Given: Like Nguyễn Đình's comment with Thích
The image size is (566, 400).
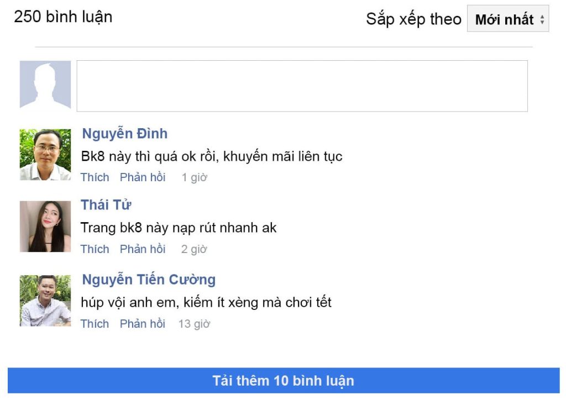Looking at the screenshot, I should click(95, 177).
